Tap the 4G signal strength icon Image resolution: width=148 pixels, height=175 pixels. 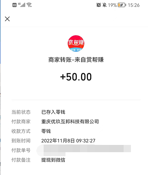pyautogui.click(x=22, y=5)
